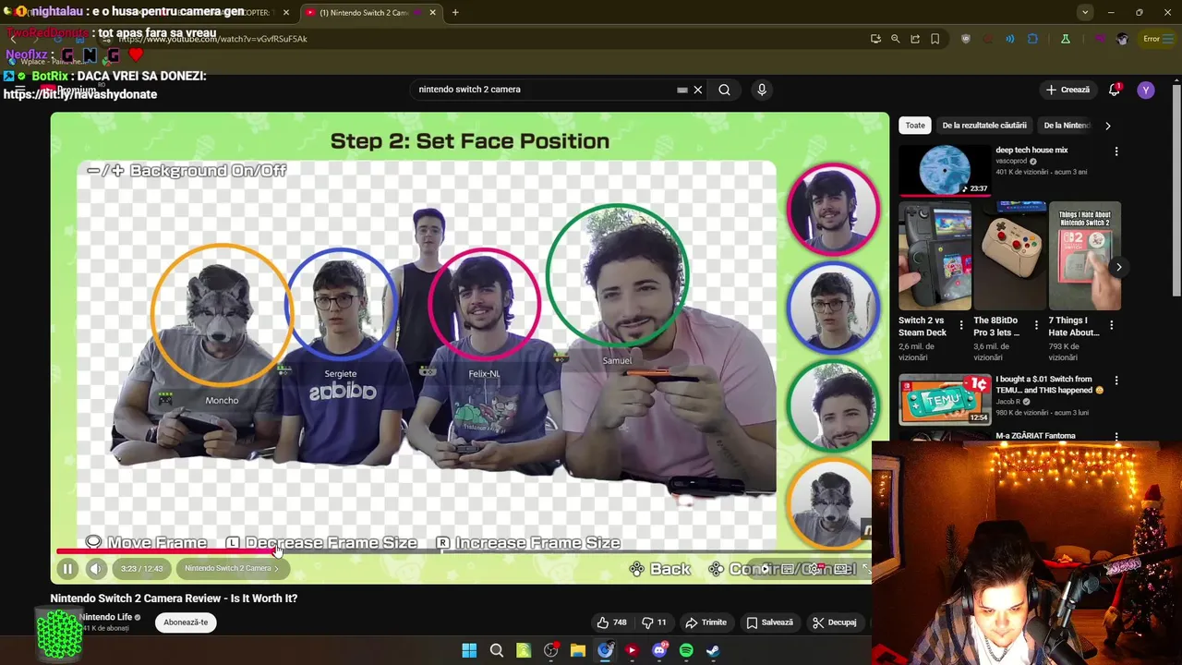
Task: Open the extensions puzzle icon
Action: click(1032, 39)
